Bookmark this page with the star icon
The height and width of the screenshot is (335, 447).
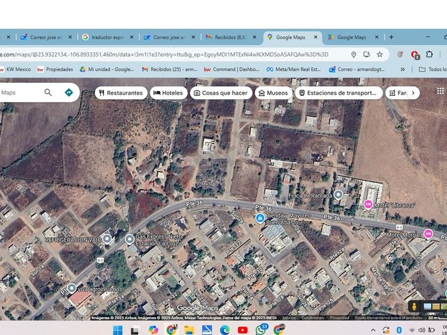pyautogui.click(x=379, y=54)
